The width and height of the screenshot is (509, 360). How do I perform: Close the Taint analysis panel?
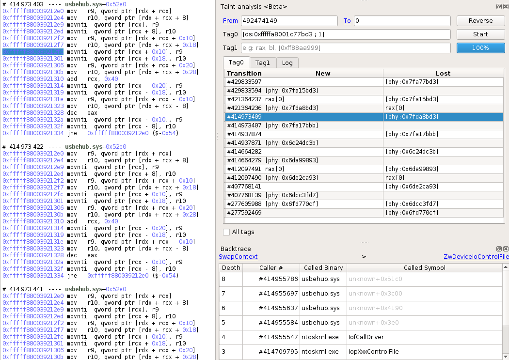(505, 7)
